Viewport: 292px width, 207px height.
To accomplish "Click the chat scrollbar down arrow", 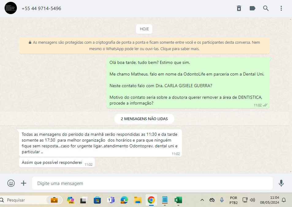I will click(x=290, y=172).
